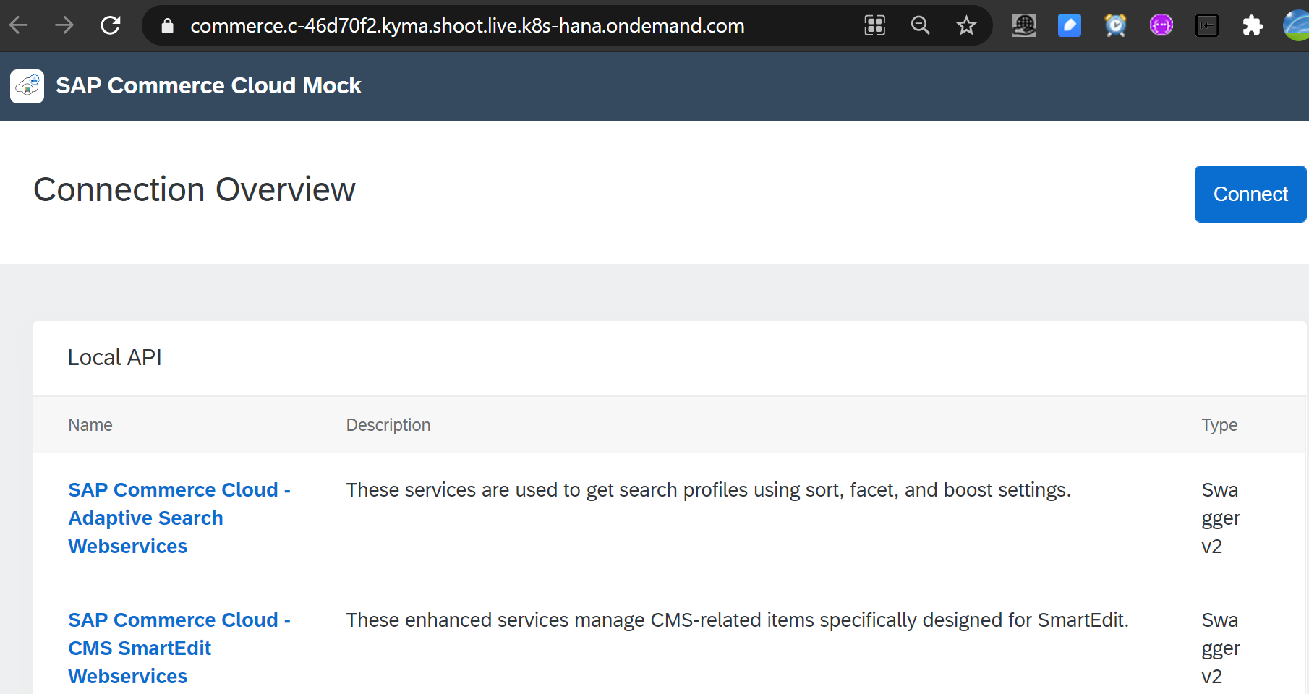Click the SAP Commerce Cloud Mock title
The image size is (1309, 694).
(208, 86)
